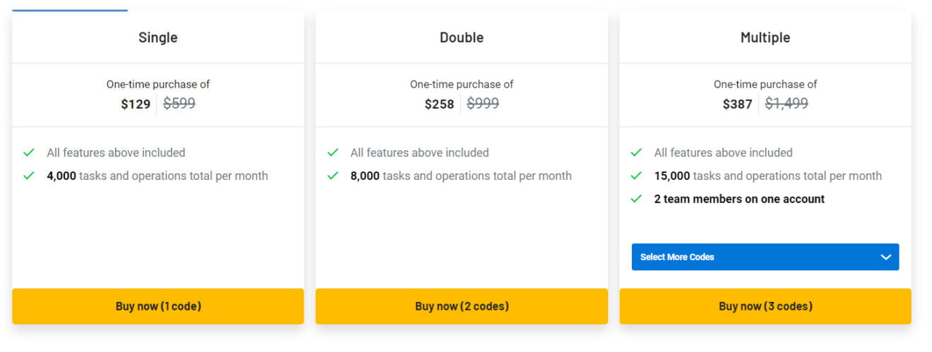
Task: Select the Double plan heading
Action: (462, 37)
